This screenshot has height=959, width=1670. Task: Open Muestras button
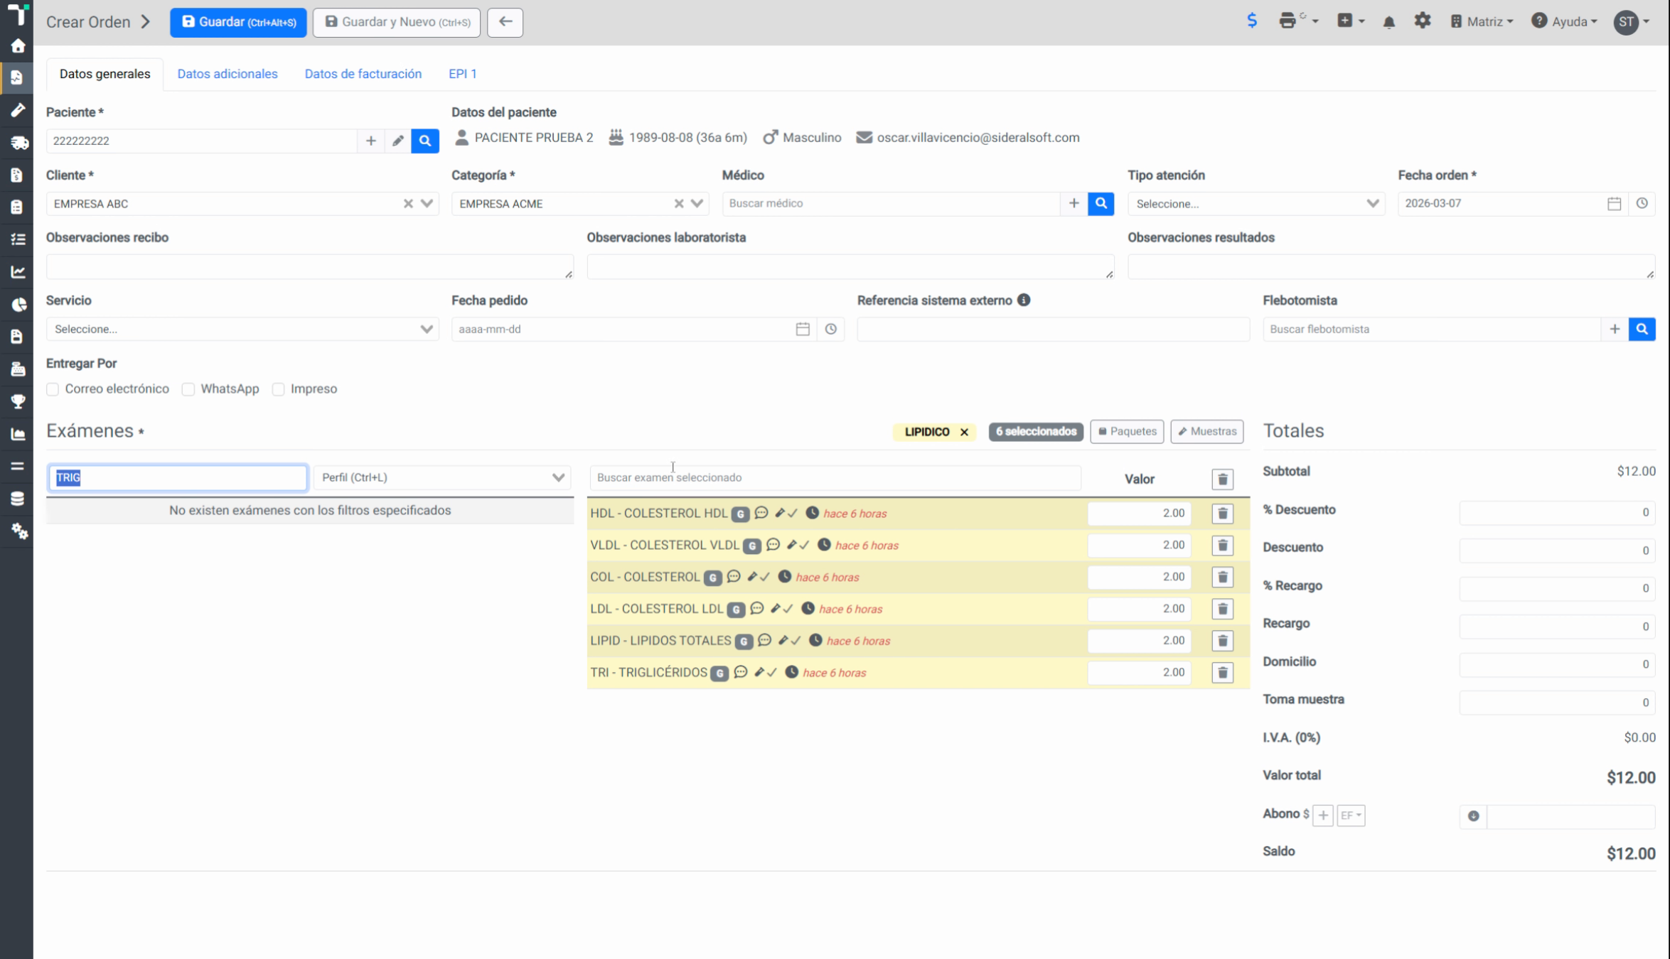coord(1207,431)
